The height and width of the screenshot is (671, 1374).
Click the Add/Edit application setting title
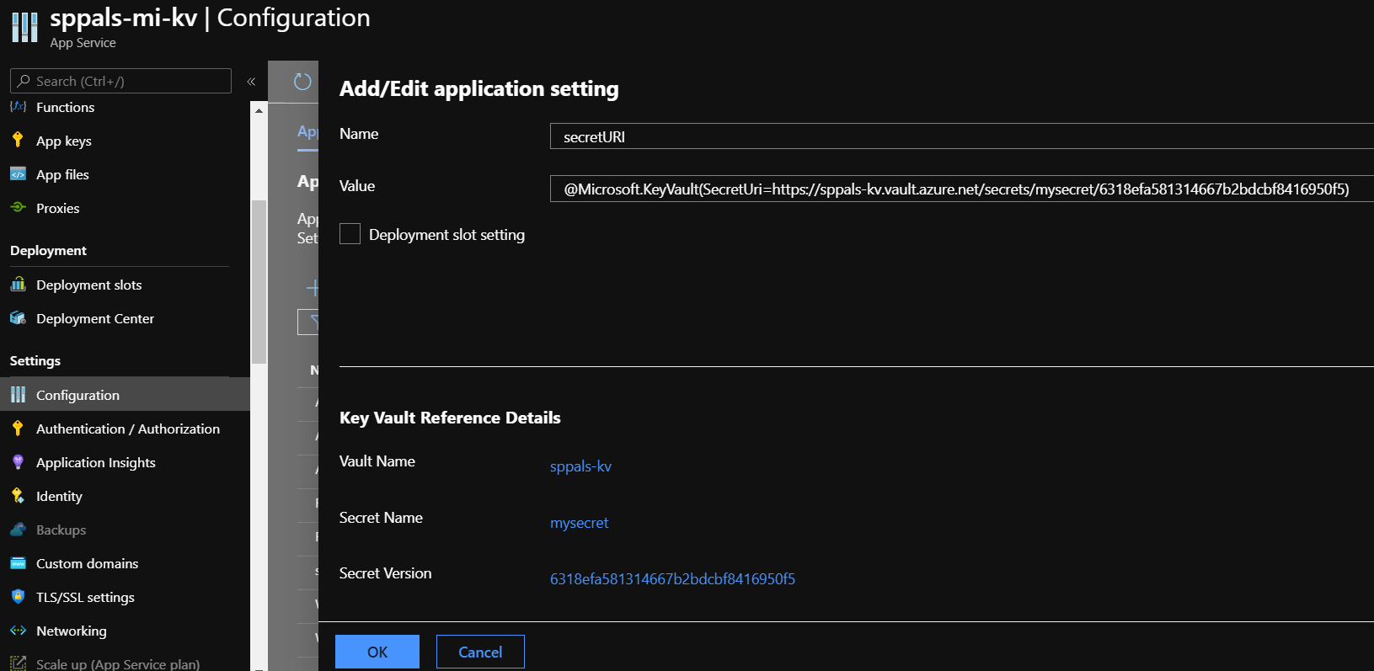tap(478, 88)
